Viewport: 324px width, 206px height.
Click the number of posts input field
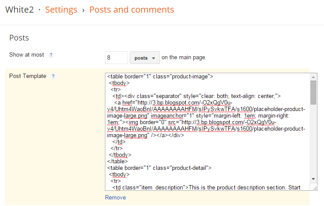click(x=116, y=58)
